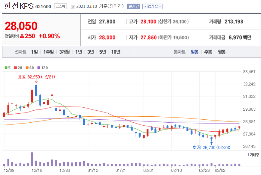Click the calendar icon beside 2021.03.10
Image resolution: width=261 pixels, height=175 pixels.
[73, 7]
